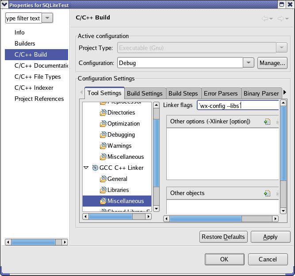Screen dimensions: 295x276
Task: Open the Project Type dropdown arrow
Action: pyautogui.click(x=282, y=48)
